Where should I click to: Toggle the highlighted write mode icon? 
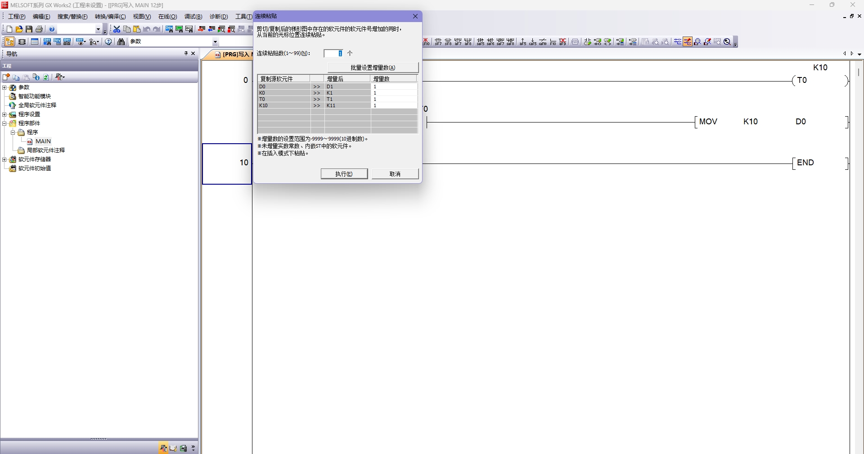(687, 42)
